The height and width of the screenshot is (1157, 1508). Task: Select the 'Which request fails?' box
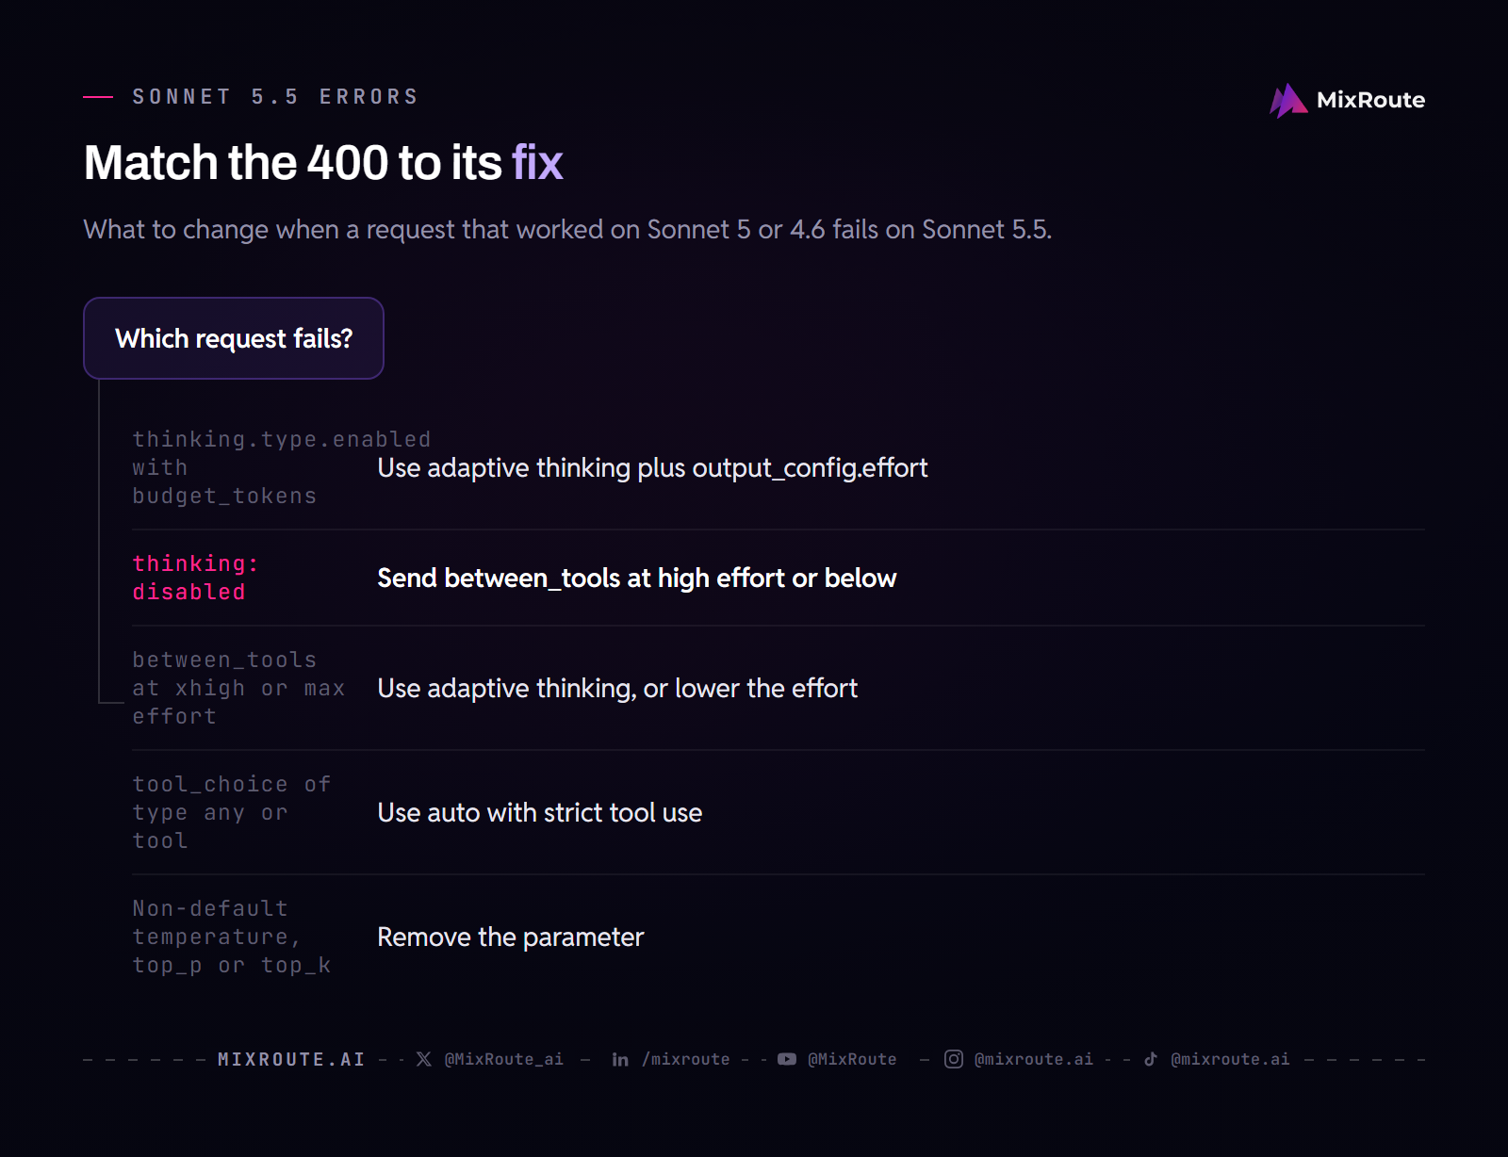tap(234, 338)
